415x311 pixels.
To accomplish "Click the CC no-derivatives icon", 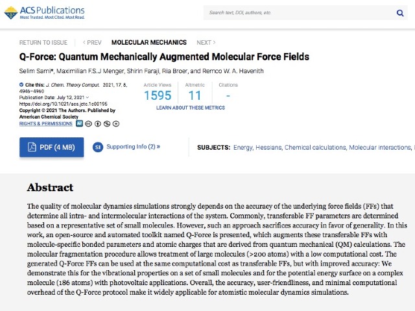I will [114, 123].
